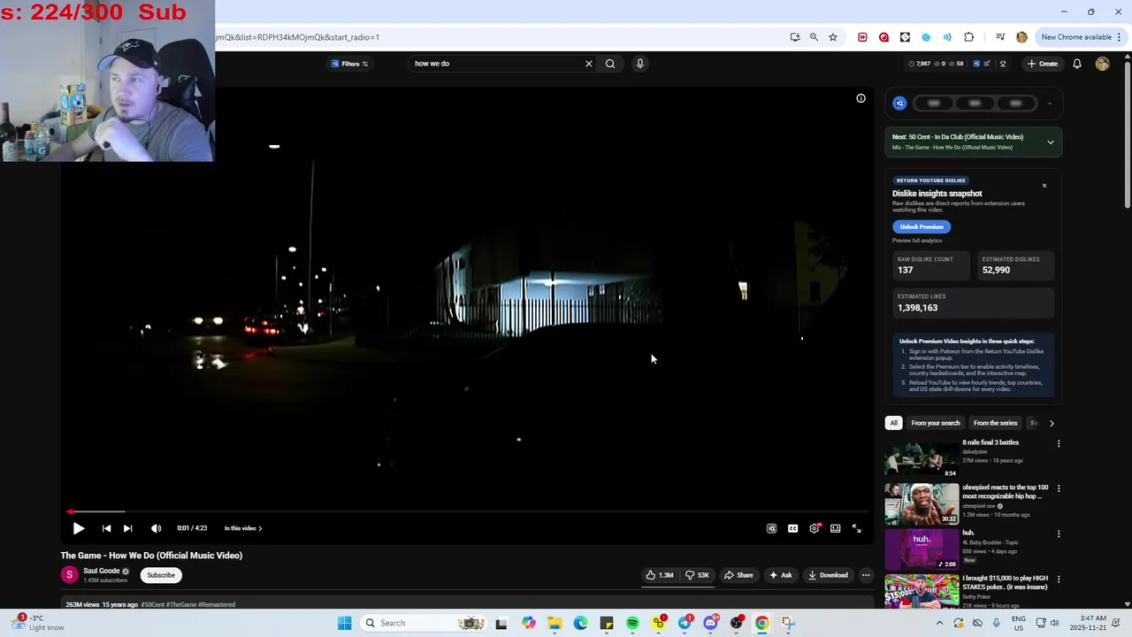Viewport: 1132px width, 637px height.
Task: Download the video
Action: (828, 575)
